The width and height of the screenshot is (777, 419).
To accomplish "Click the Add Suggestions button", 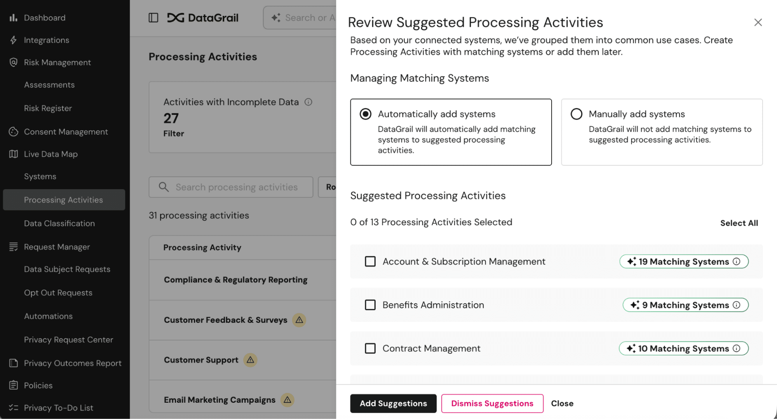I will click(x=393, y=403).
